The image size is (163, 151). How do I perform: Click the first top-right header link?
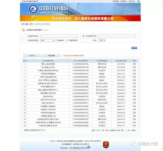(x=116, y=1)
